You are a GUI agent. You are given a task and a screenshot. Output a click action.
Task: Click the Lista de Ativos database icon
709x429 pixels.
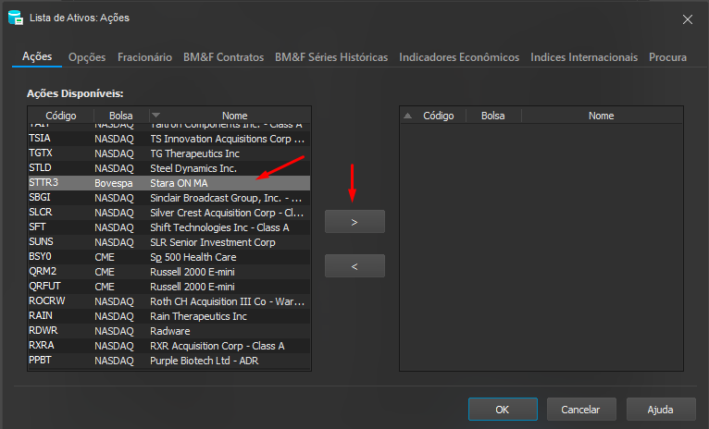(x=16, y=18)
